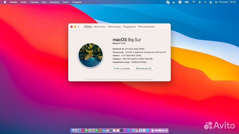Open the Вид menu

(x=44, y=2)
